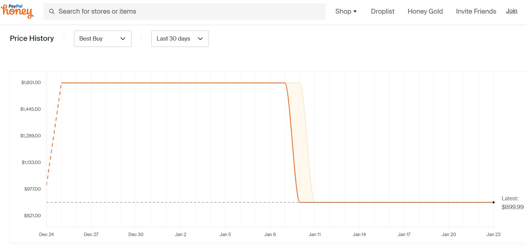Click chevron arrow in Last 30 days dropdown

coord(200,39)
